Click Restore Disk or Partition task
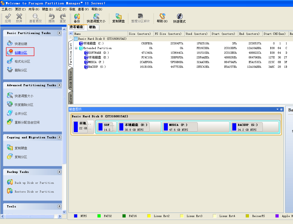This screenshot has height=224, width=293. coord(34,192)
